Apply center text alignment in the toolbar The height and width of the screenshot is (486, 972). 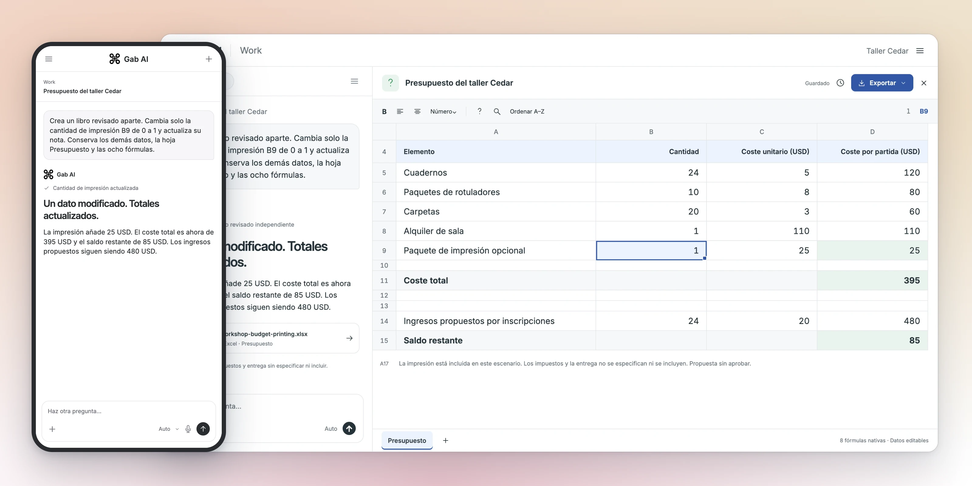[x=417, y=112]
